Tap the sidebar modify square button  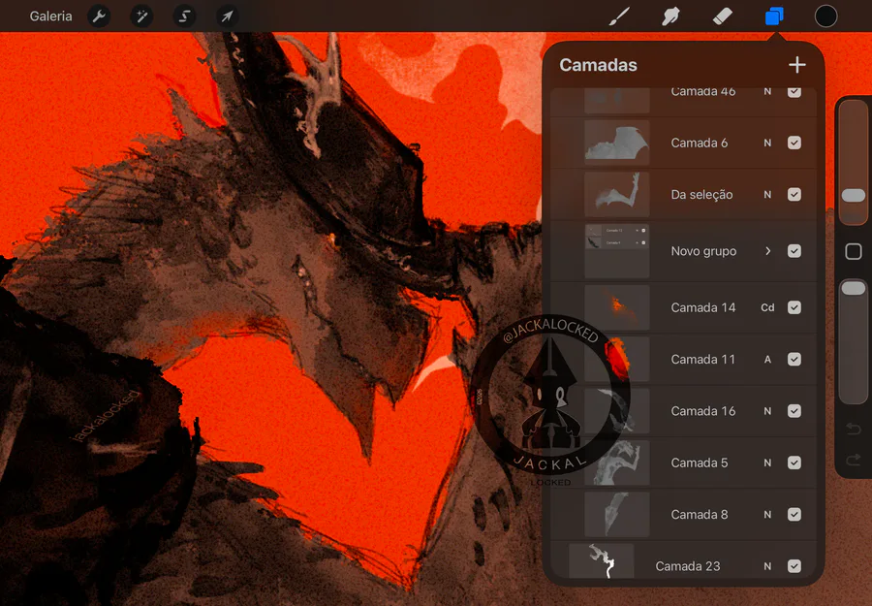[853, 251]
